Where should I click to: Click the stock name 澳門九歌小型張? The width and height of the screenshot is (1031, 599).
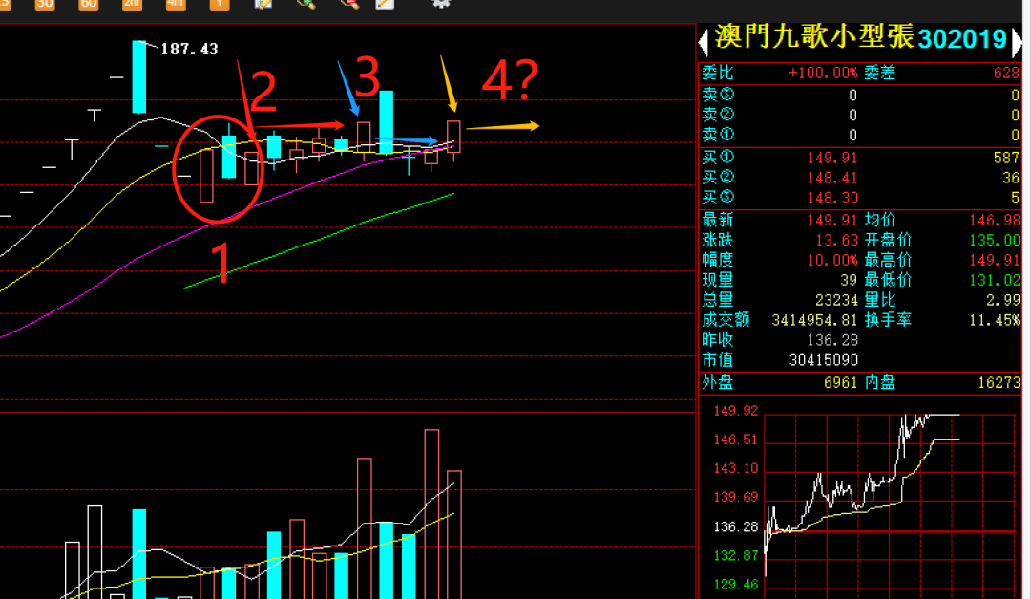[814, 37]
